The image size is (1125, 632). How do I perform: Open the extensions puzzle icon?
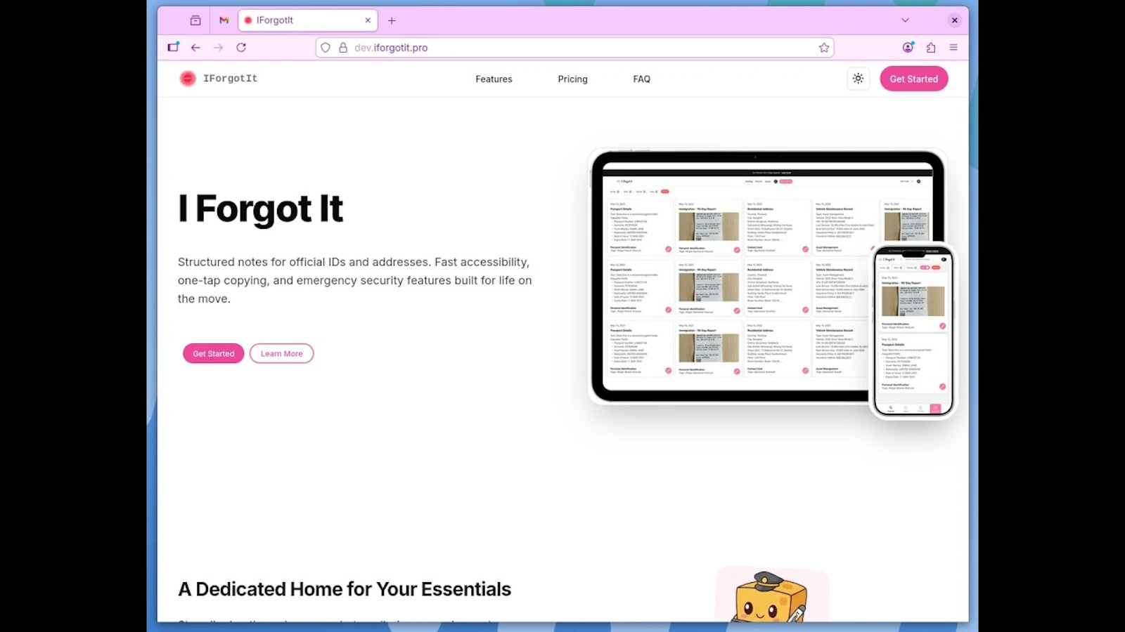[x=931, y=48]
